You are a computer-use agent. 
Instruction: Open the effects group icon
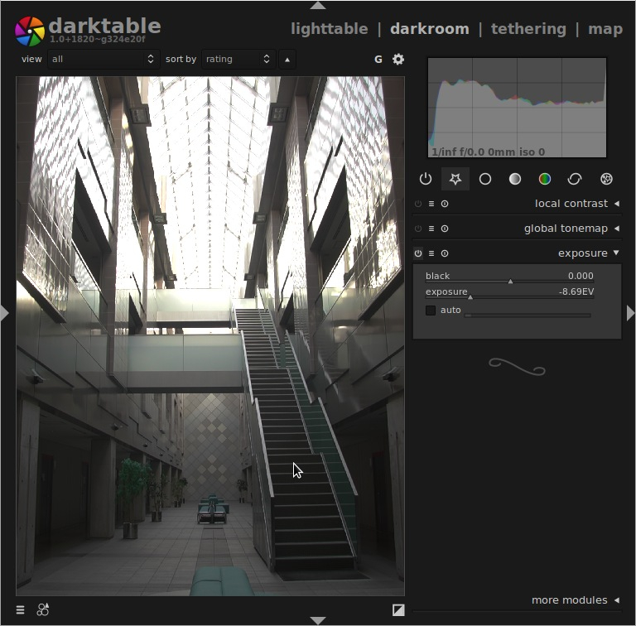(x=606, y=179)
